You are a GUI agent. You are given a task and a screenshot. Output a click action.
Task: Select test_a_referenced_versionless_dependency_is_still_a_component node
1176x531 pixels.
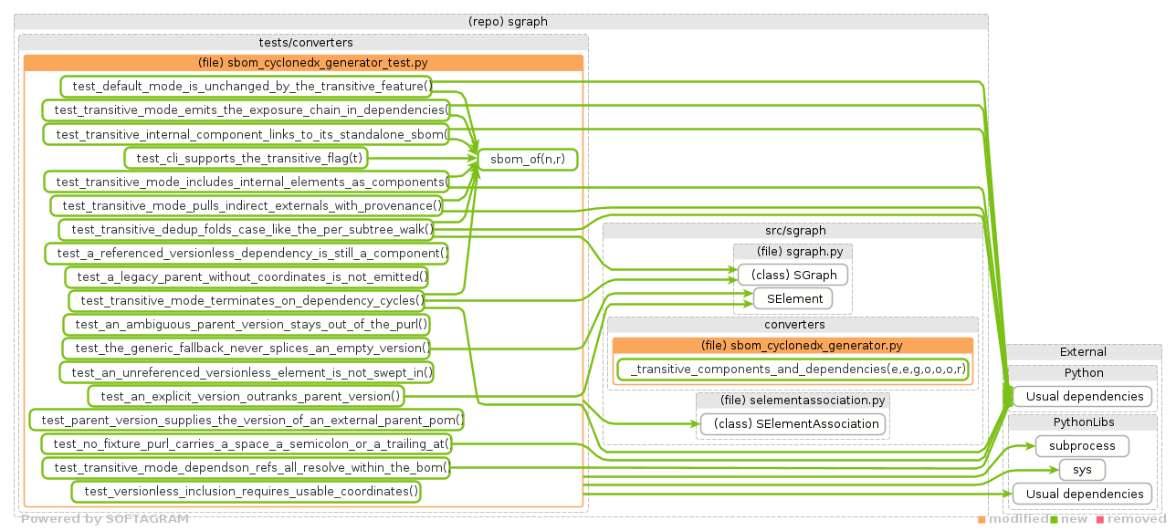(247, 253)
